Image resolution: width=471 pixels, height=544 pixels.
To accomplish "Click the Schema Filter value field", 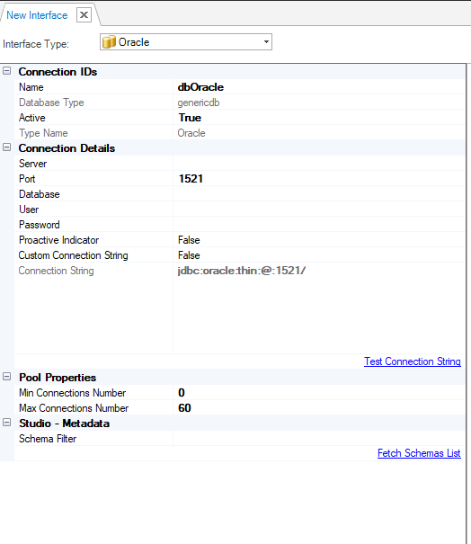I will (x=319, y=439).
